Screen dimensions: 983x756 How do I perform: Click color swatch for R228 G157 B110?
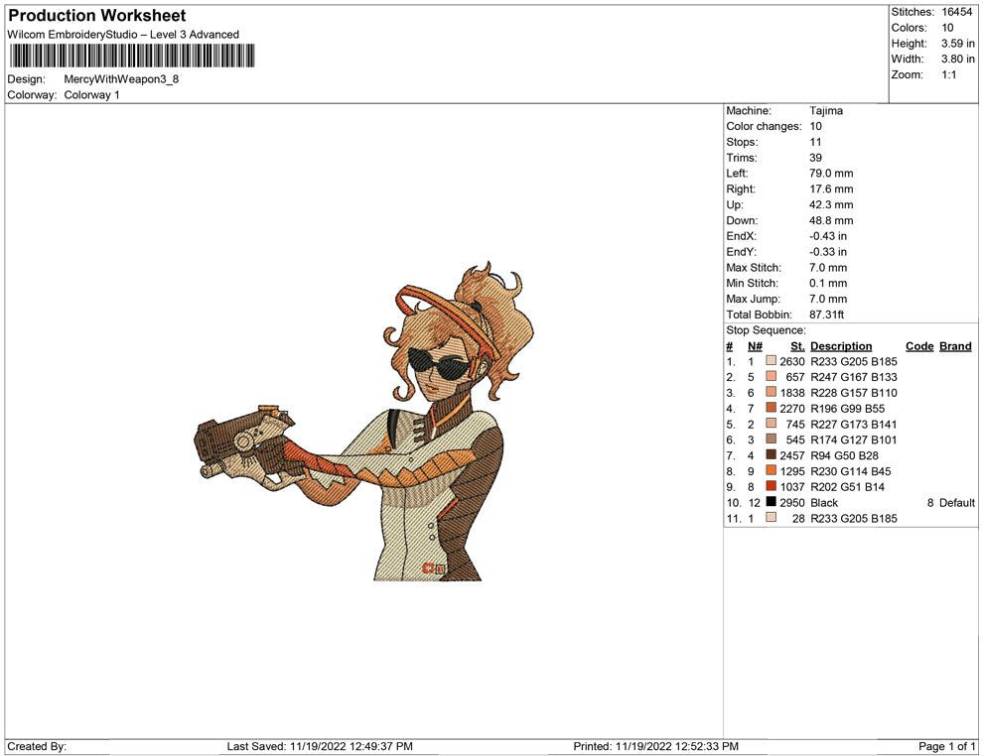tap(772, 392)
